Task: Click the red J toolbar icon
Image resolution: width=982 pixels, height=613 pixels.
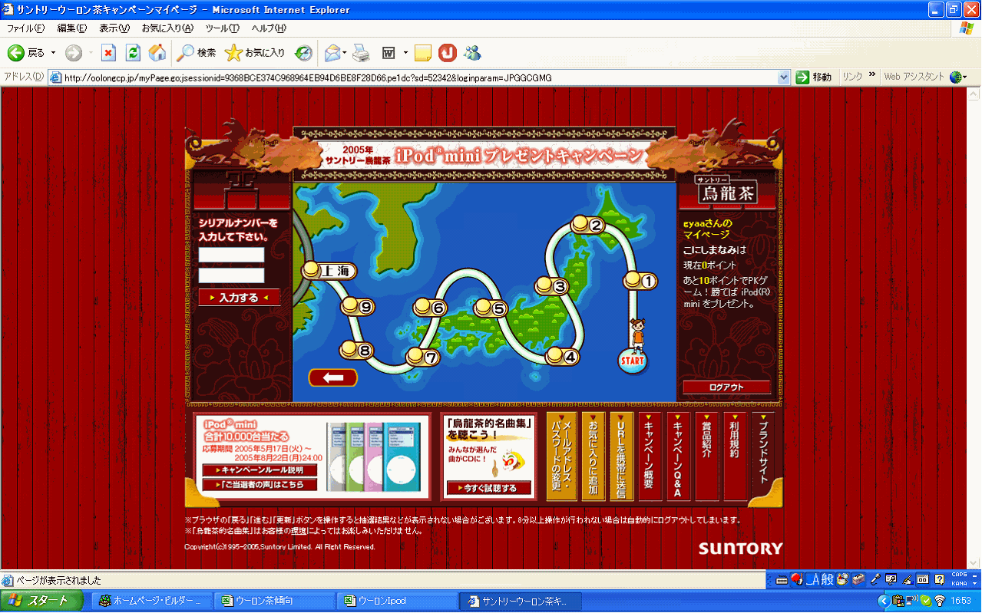Action: [447, 53]
